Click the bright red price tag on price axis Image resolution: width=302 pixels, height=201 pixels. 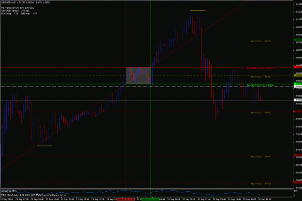[x=298, y=67]
